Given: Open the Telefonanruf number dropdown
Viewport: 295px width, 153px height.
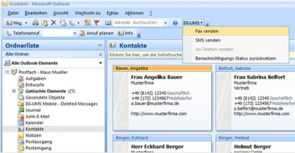Looking at the screenshot, I should click(x=75, y=33).
